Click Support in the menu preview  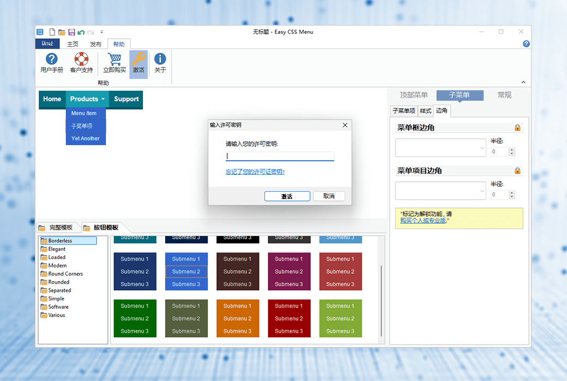point(126,99)
